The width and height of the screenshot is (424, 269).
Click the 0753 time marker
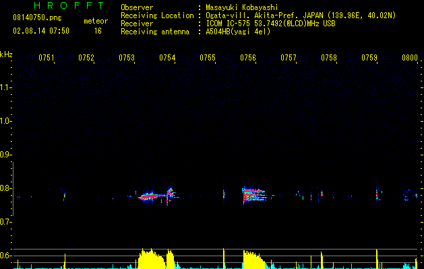[x=127, y=58]
